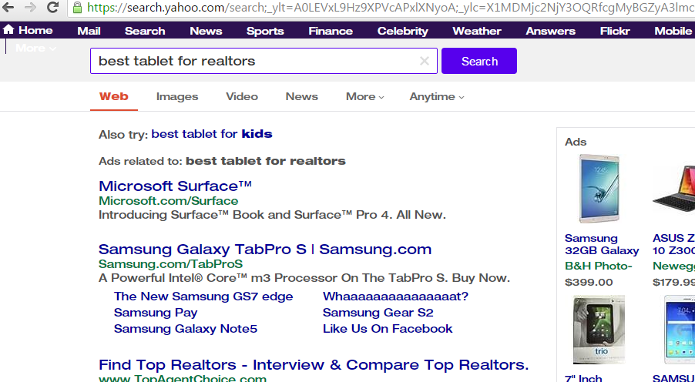Open Celebrity in the Yahoo nav bar

402,31
